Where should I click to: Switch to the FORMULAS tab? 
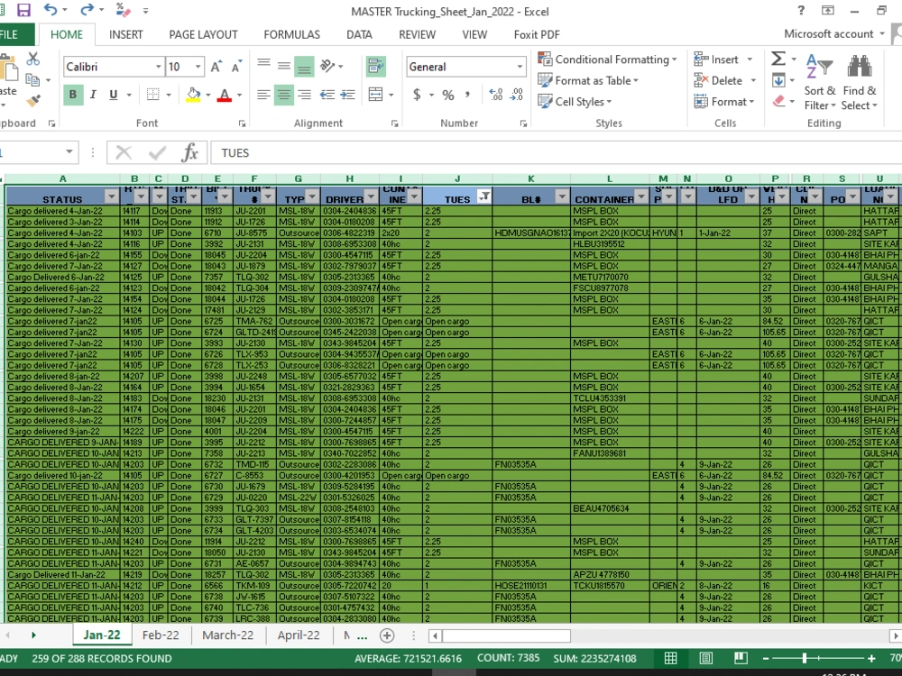pyautogui.click(x=291, y=34)
